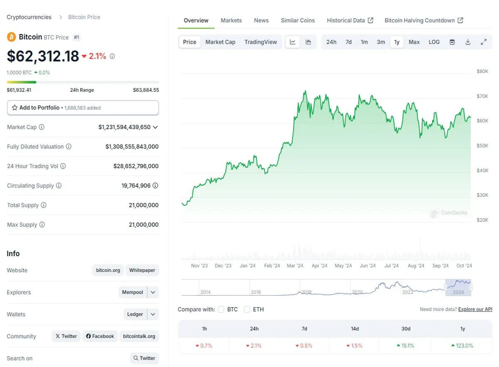The image size is (499, 367).
Task: Open the Whitepaper link
Action: [142, 270]
